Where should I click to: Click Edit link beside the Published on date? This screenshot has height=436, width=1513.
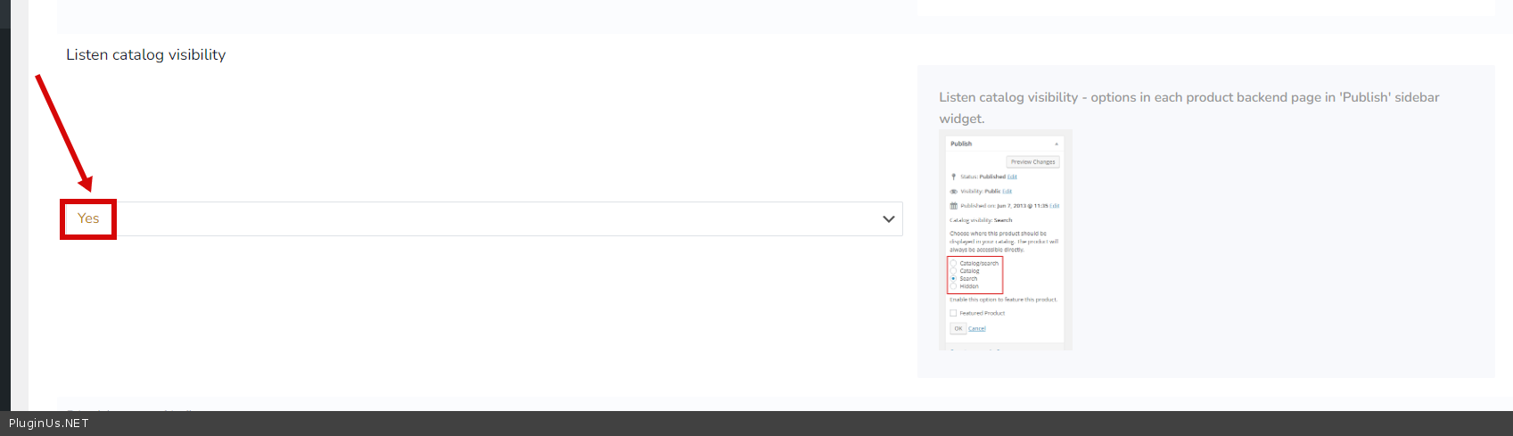point(1055,206)
